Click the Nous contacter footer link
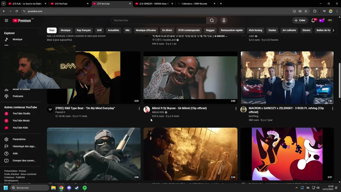341x192 pixels. 29,174
